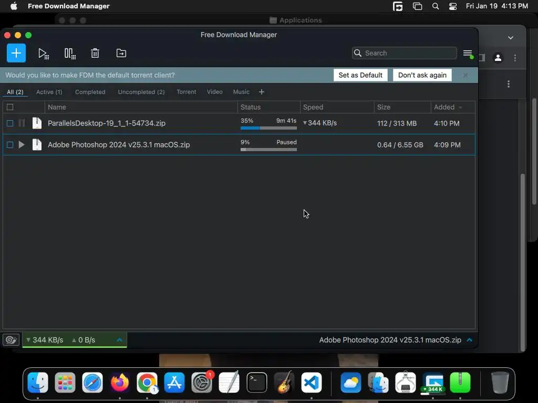Open Finder from the Dock
Image resolution: width=538 pixels, height=403 pixels.
38,383
